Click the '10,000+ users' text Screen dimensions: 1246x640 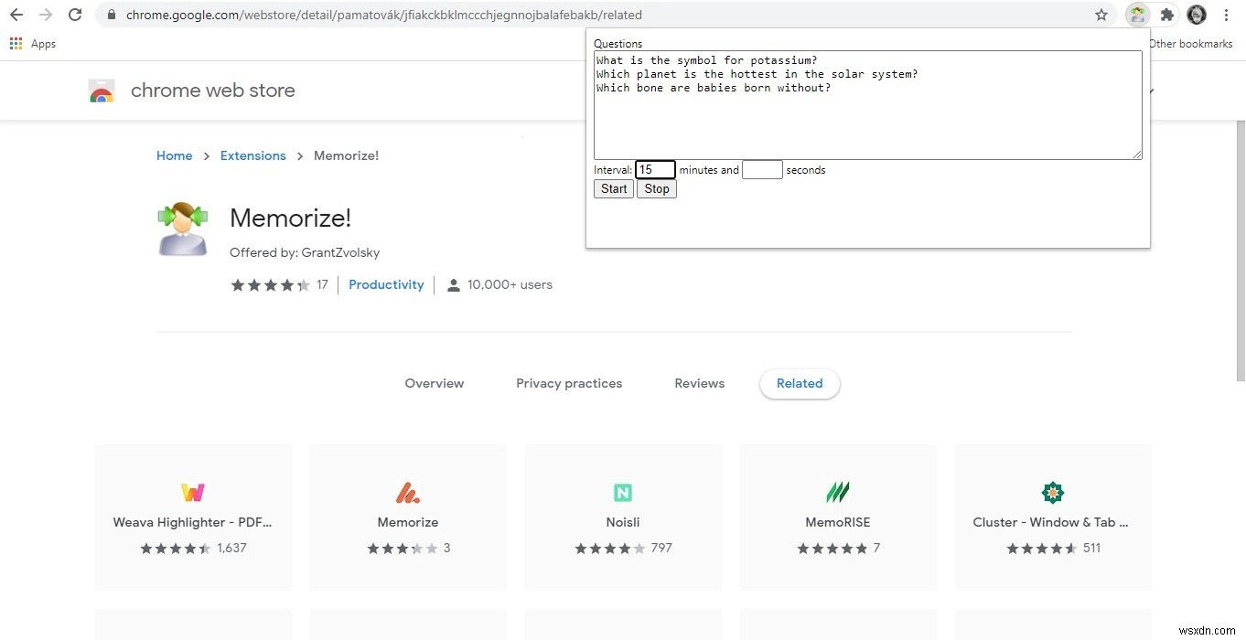coord(510,284)
